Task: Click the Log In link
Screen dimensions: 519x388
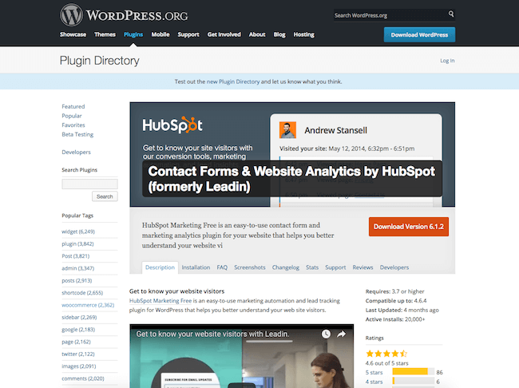Action: coord(447,61)
